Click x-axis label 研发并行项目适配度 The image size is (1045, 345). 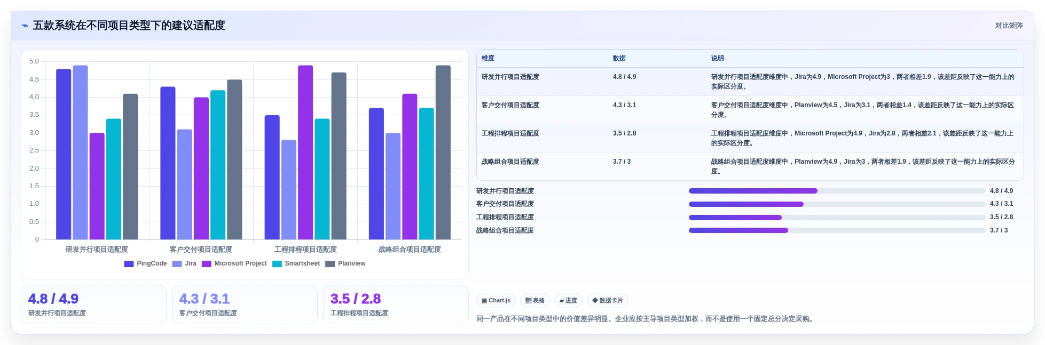click(97, 250)
